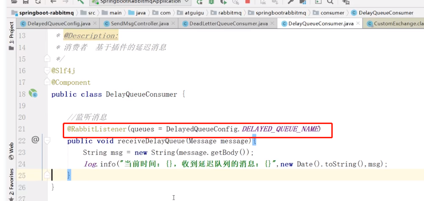Click line number 24 in the gutter
This screenshot has width=424, height=201.
click(x=22, y=164)
